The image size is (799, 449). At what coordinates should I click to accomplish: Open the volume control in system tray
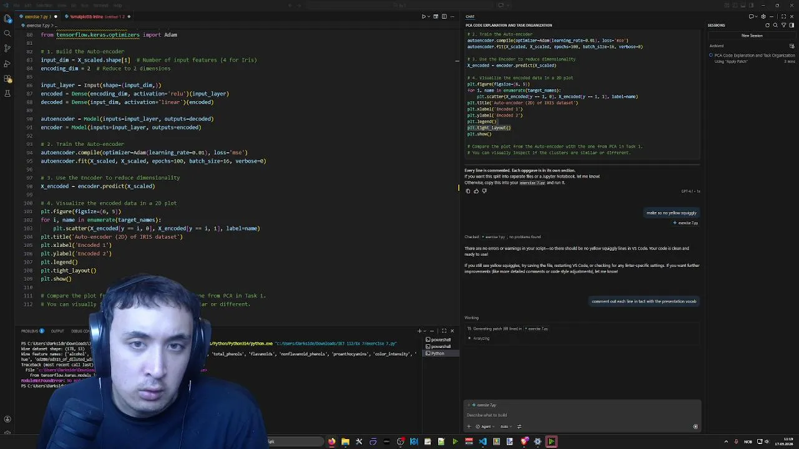768,442
